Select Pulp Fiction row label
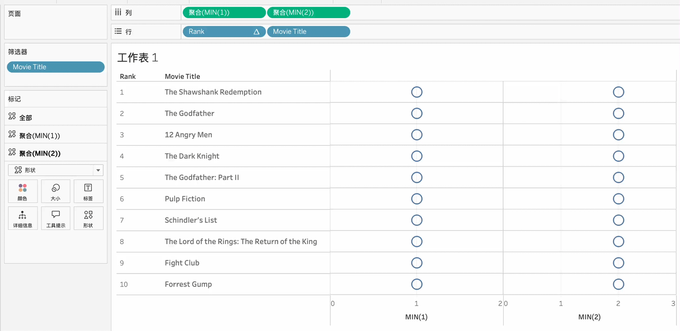Screen dimensions: 680x331 tap(185, 199)
